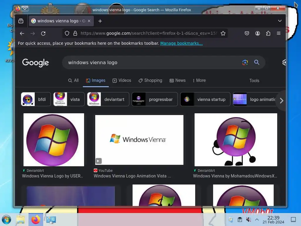Search by image with Google Lens icon

(245, 62)
